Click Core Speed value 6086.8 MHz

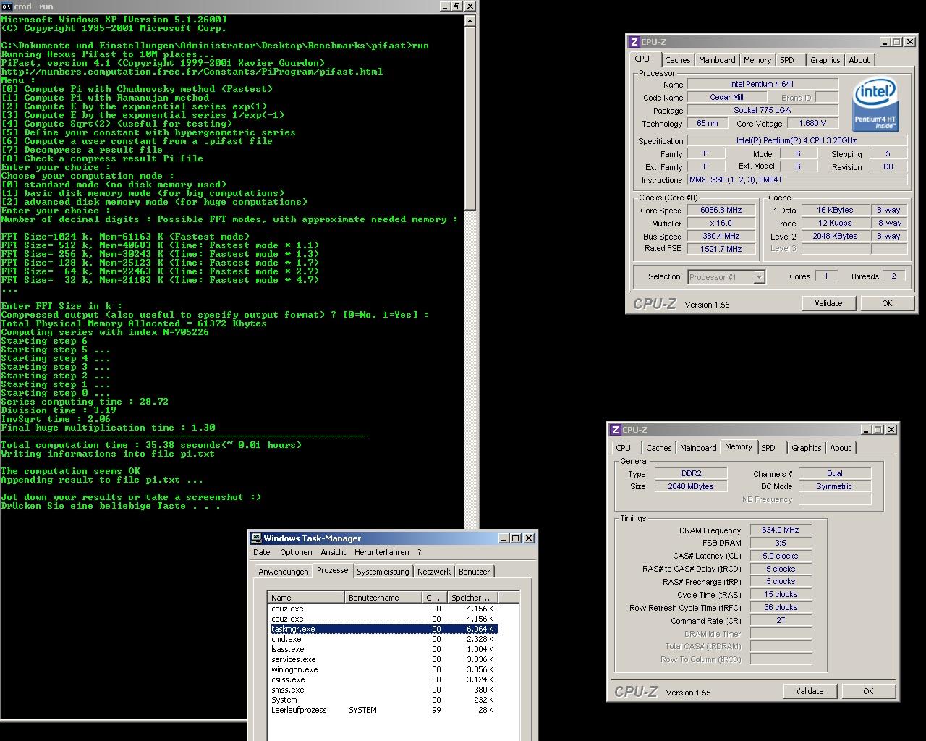[721, 210]
